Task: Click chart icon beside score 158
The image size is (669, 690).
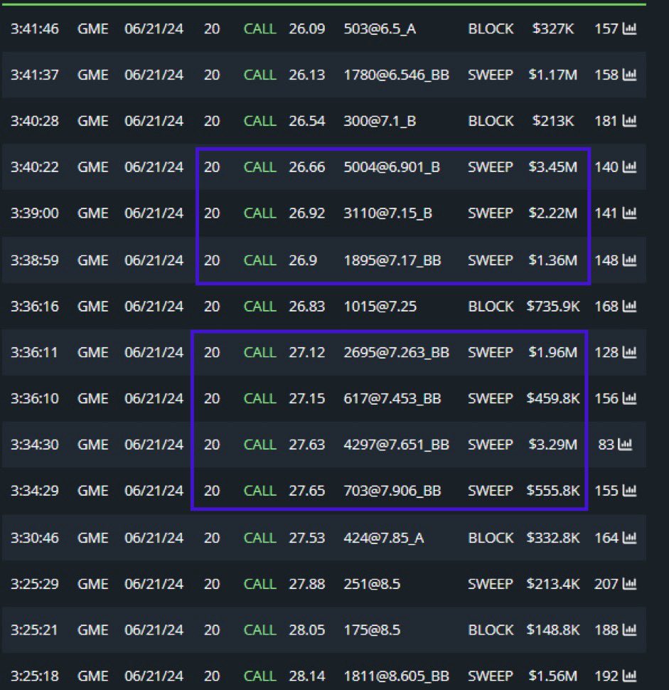Action: click(x=629, y=75)
